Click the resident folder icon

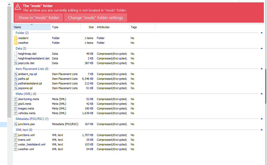click(x=16, y=38)
